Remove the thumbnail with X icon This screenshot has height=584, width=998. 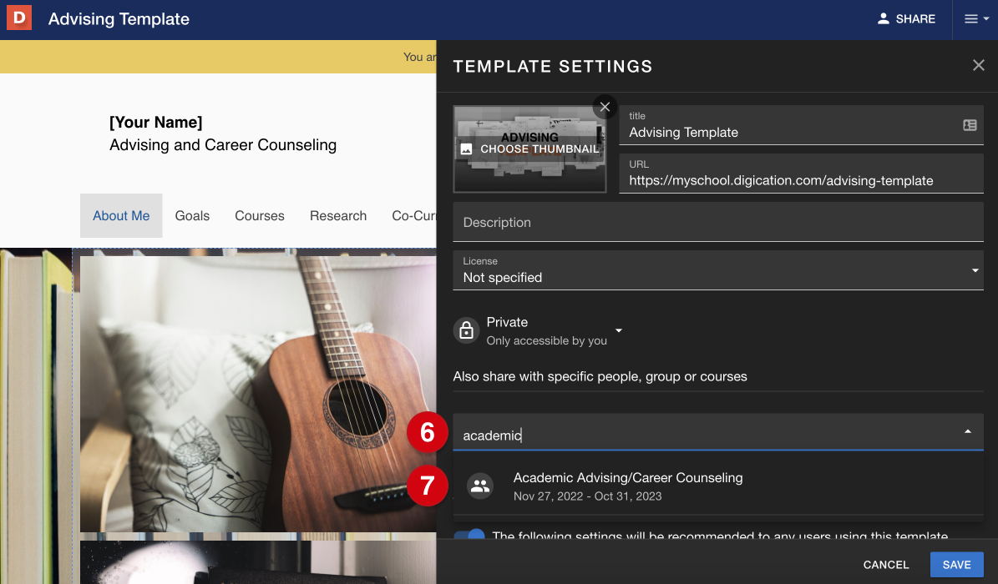[x=605, y=107]
